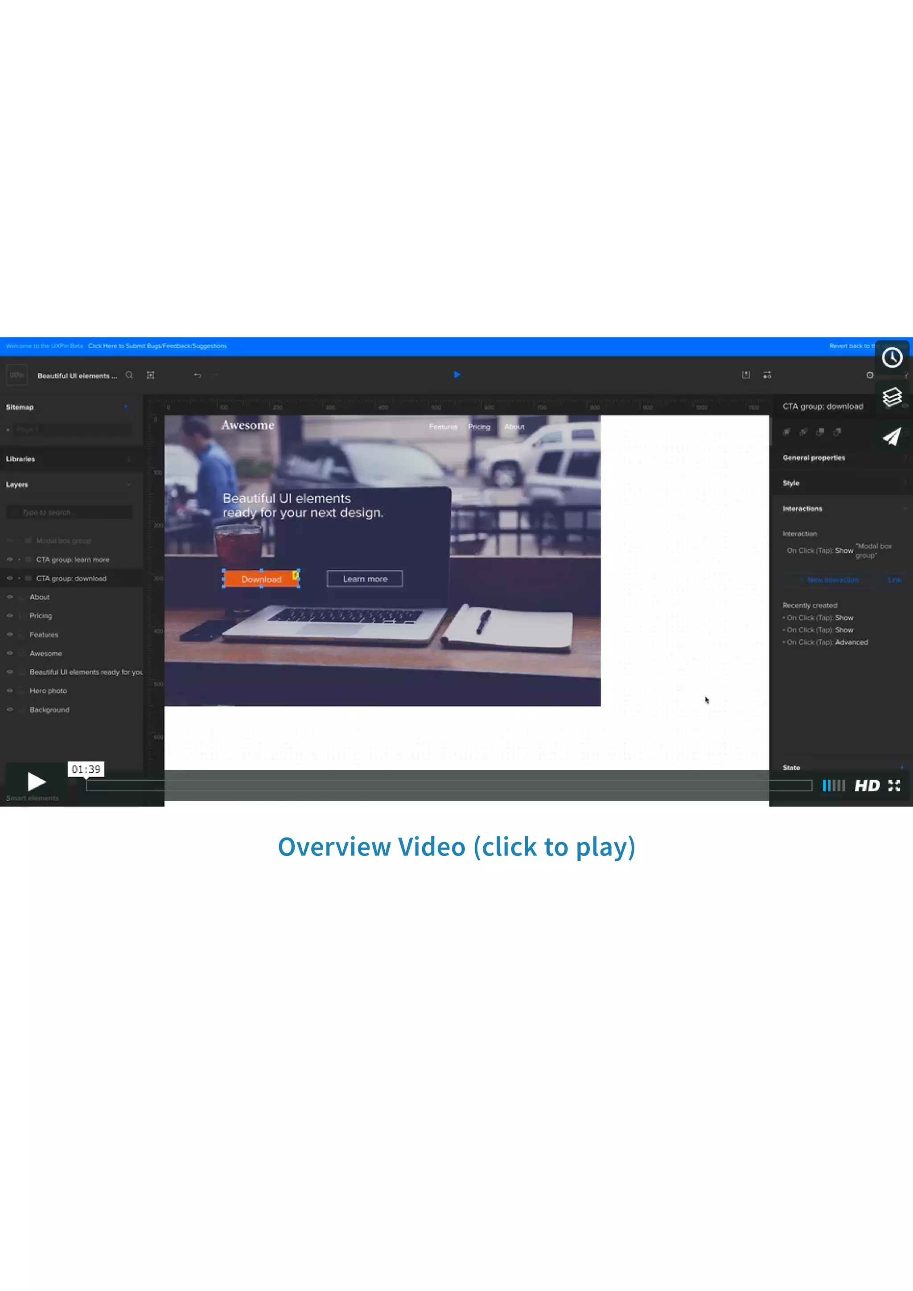Click the orange Download button on canvas
This screenshot has height=1291, width=913.
coord(261,579)
